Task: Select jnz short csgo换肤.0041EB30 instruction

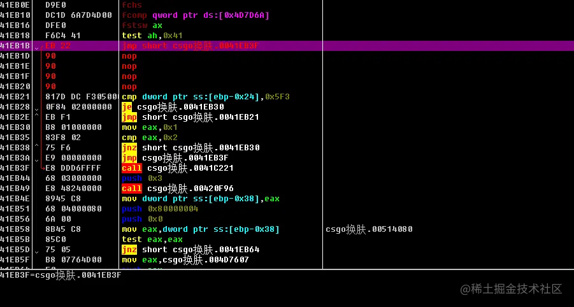Action: (190, 148)
